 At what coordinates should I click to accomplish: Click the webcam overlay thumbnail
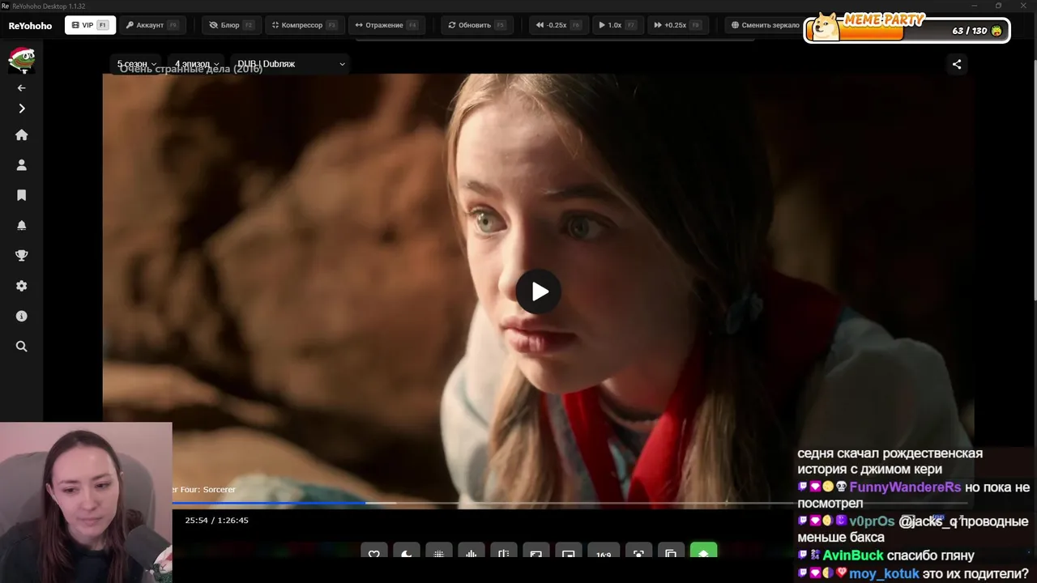tap(86, 502)
